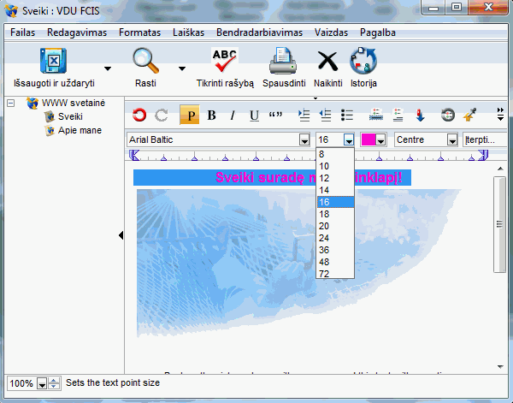Toggle bold formatting

coord(211,115)
